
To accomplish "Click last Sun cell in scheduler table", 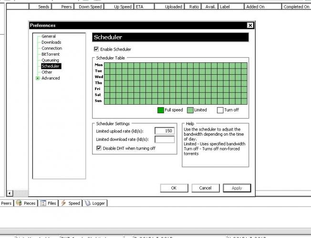I will 244,101.
